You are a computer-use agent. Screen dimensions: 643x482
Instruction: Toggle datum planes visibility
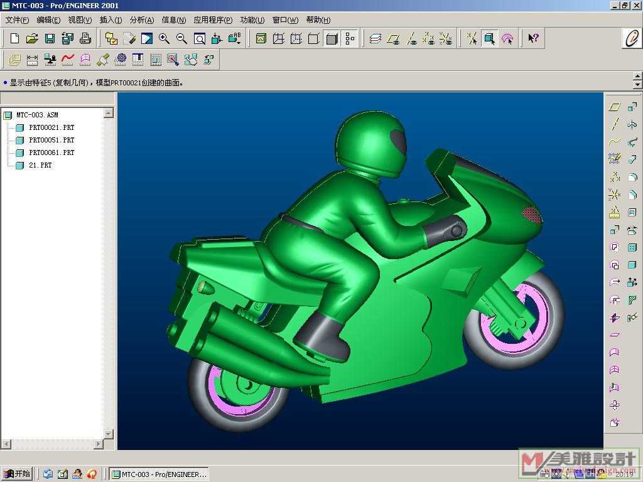(393, 38)
